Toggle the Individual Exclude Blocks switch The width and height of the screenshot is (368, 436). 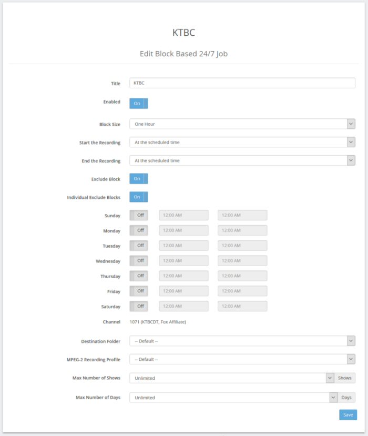pos(139,197)
